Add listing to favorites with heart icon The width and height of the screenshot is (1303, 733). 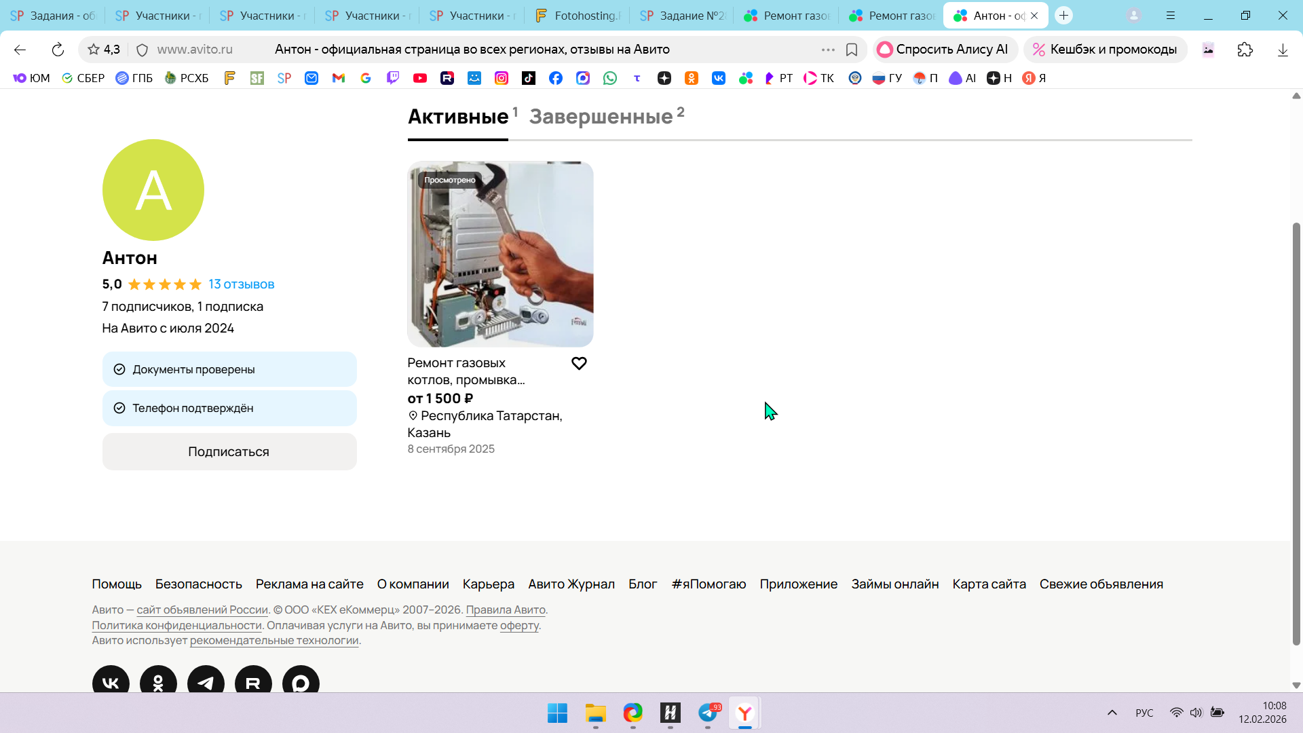coord(579,364)
